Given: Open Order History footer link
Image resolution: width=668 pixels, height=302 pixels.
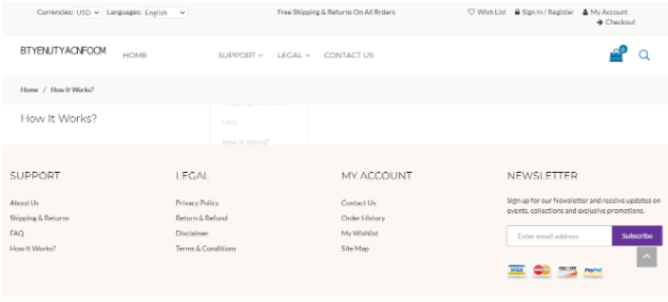Looking at the screenshot, I should coord(363,218).
